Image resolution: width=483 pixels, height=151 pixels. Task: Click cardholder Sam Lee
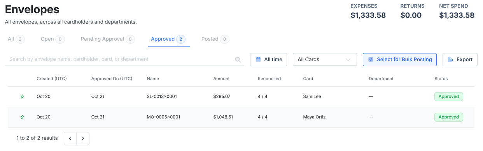pos(312,96)
